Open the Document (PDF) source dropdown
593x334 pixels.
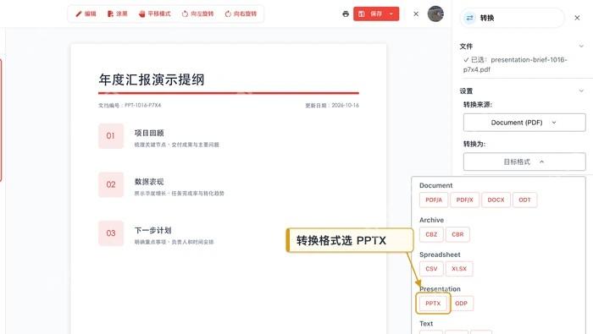pos(524,123)
